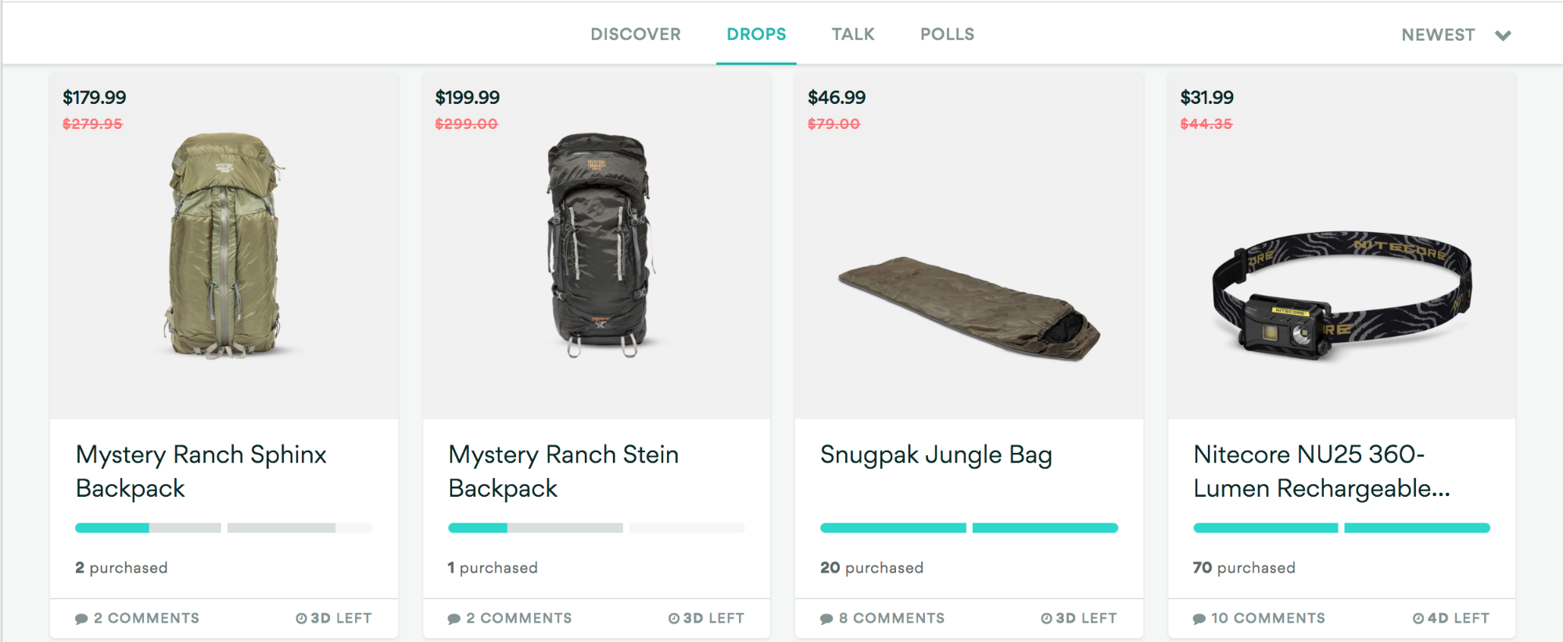
Task: Click the clock icon on the Sphinx Backpack card
Action: click(301, 619)
